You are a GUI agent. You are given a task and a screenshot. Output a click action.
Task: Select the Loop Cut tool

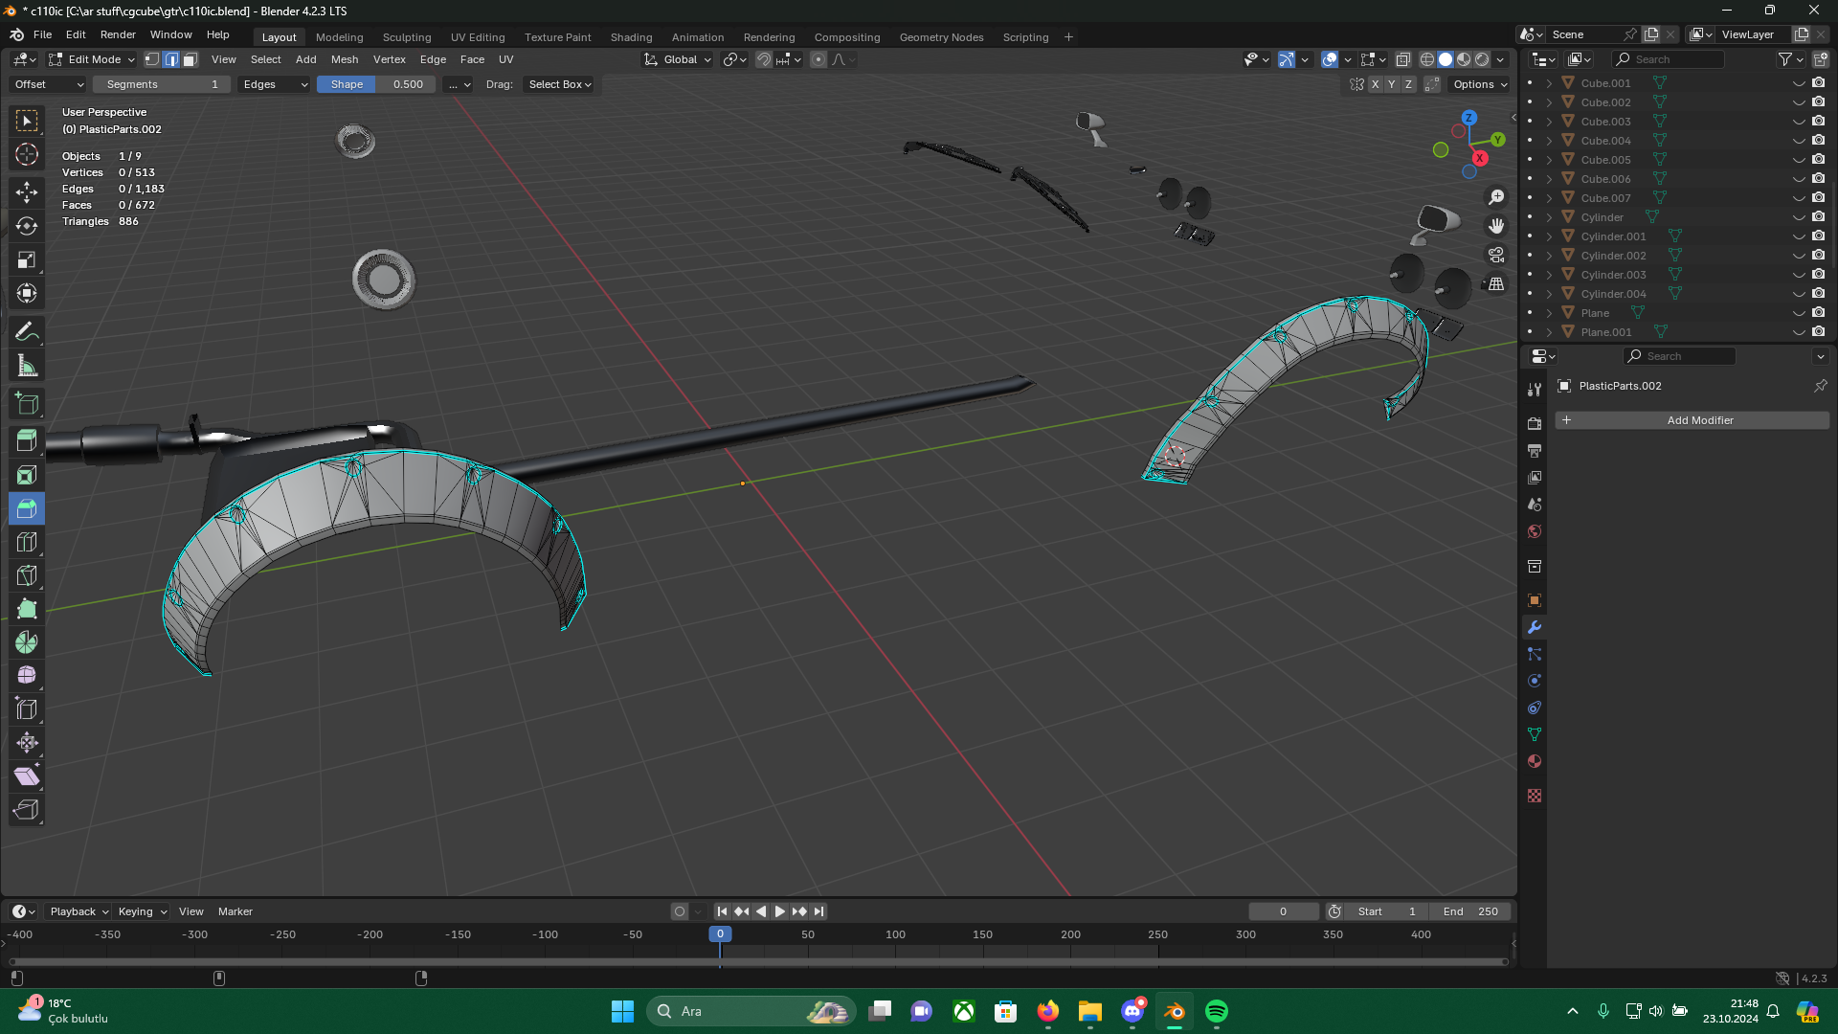pos(27,542)
